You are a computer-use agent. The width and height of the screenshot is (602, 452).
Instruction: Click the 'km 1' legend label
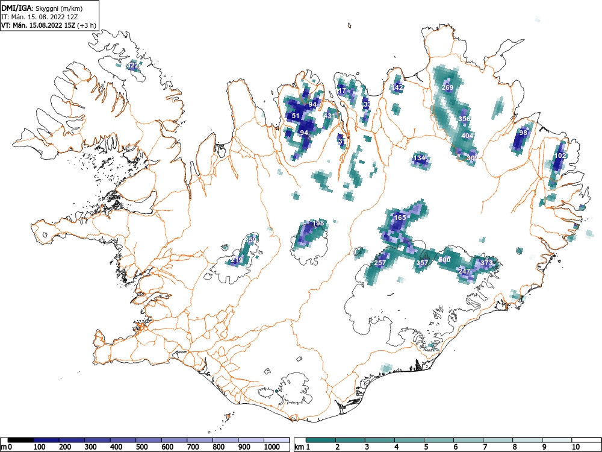point(302,447)
